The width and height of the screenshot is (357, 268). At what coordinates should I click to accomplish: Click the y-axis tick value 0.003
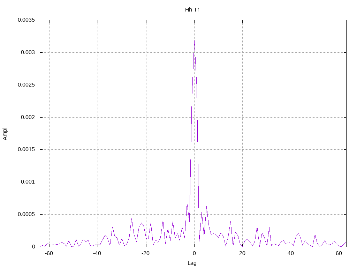28,52
